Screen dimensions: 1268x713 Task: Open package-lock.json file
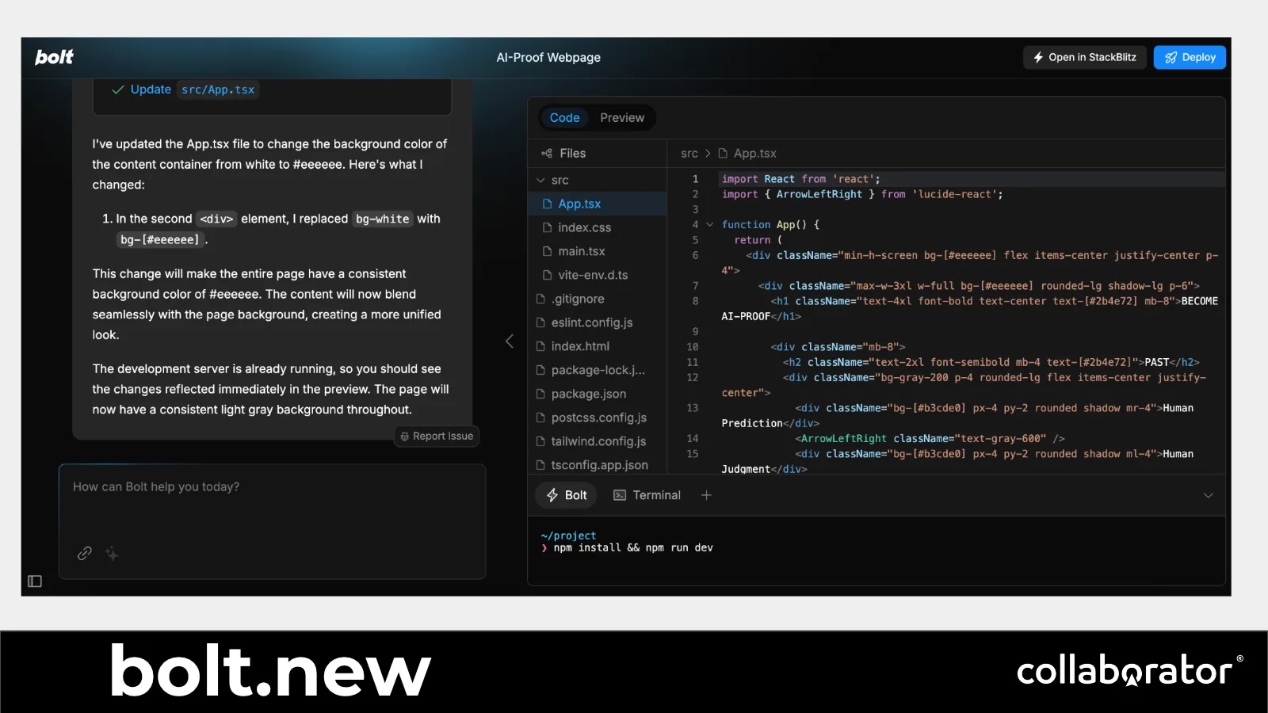point(598,370)
